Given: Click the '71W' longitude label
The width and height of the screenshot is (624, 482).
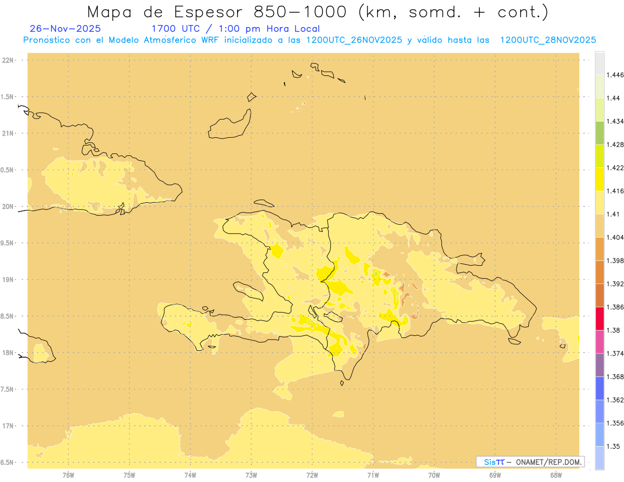Looking at the screenshot, I should pos(373,475).
